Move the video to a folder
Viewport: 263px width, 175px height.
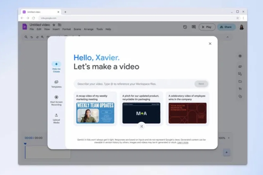pyautogui.click(x=60, y=25)
